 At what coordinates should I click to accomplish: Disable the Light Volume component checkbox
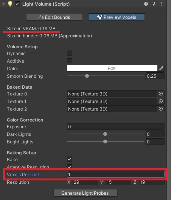tap(17, 4)
